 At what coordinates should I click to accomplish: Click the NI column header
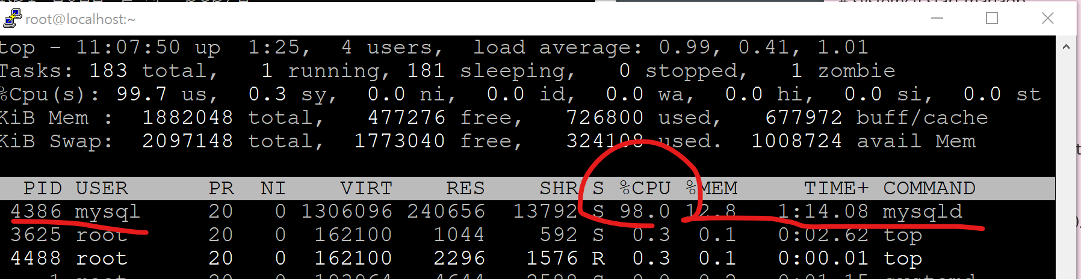[x=273, y=189]
